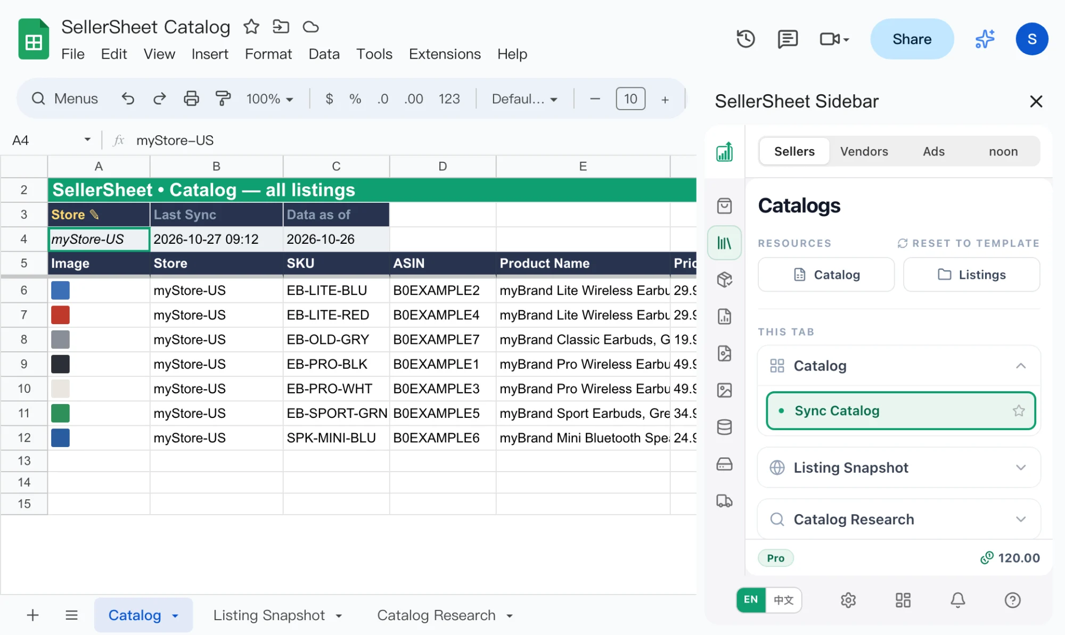Screen dimensions: 1065x635
Task: Increase font size with plus button
Action: [665, 99]
